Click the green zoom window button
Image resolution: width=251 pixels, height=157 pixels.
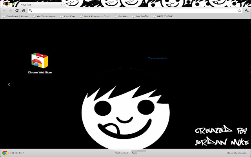(x=14, y=4)
